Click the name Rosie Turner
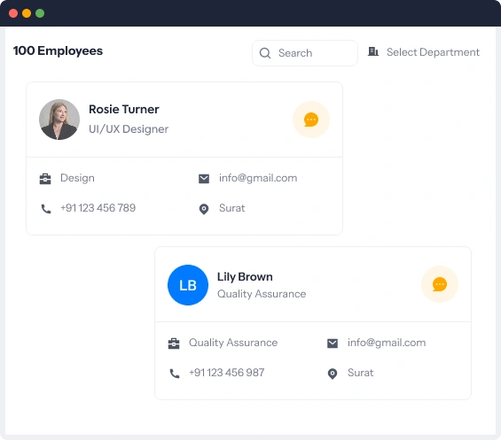Viewport: 501px width, 440px height. tap(124, 110)
